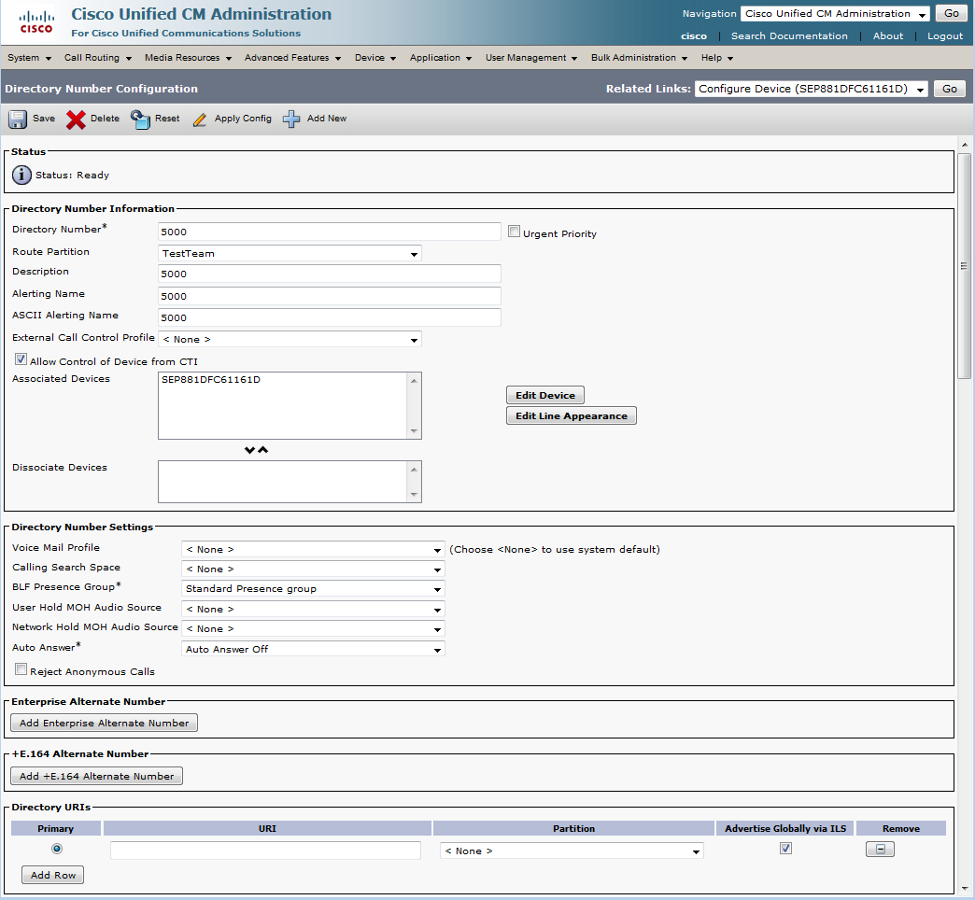The height and width of the screenshot is (900, 975).
Task: Click the remove minus icon in Directory URIs
Action: click(x=879, y=850)
